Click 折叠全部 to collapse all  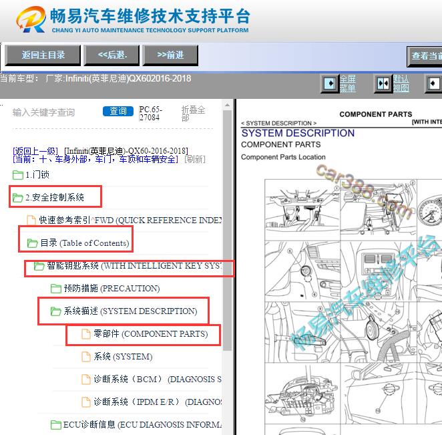193,114
